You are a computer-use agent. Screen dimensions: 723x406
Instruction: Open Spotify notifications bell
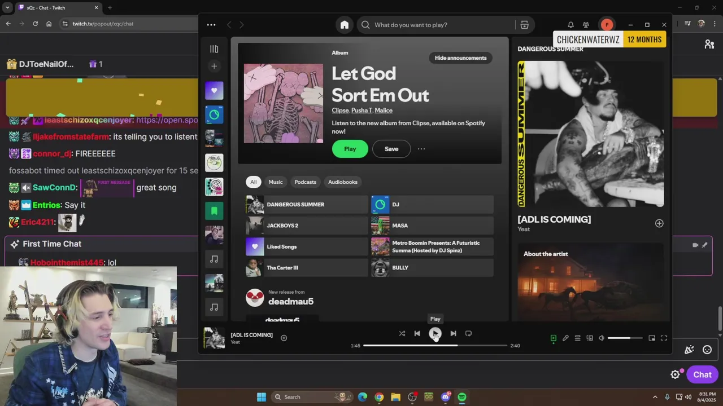[x=570, y=25]
